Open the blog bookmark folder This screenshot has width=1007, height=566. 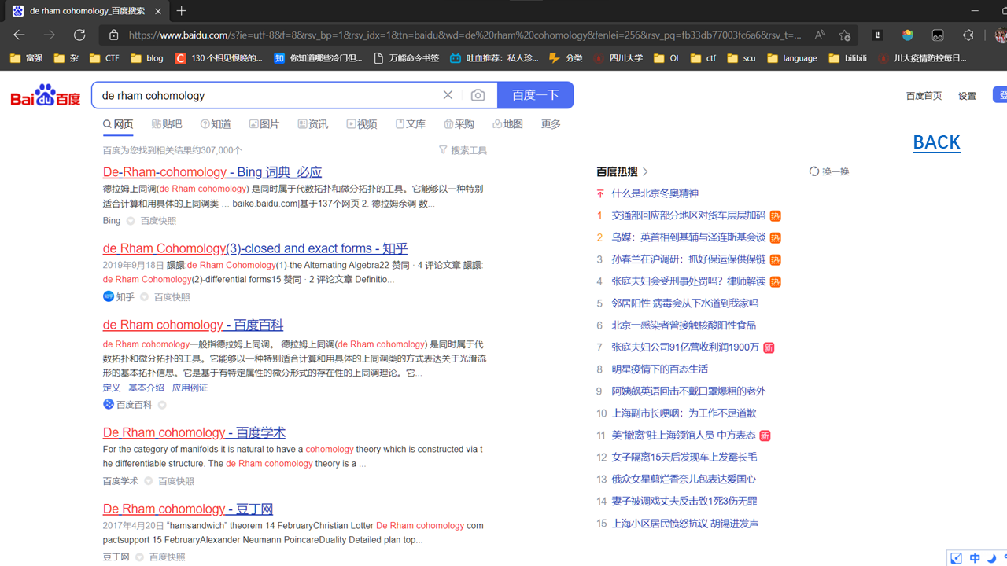tap(147, 58)
